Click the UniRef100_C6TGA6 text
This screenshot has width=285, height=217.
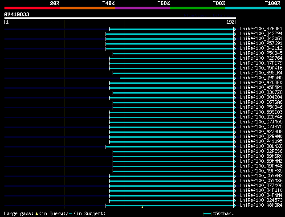[x=261, y=102]
